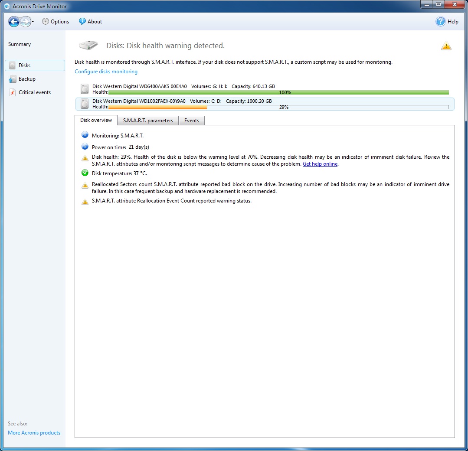Open the navigation history dropdown arrow
This screenshot has width=468, height=451.
coord(33,22)
